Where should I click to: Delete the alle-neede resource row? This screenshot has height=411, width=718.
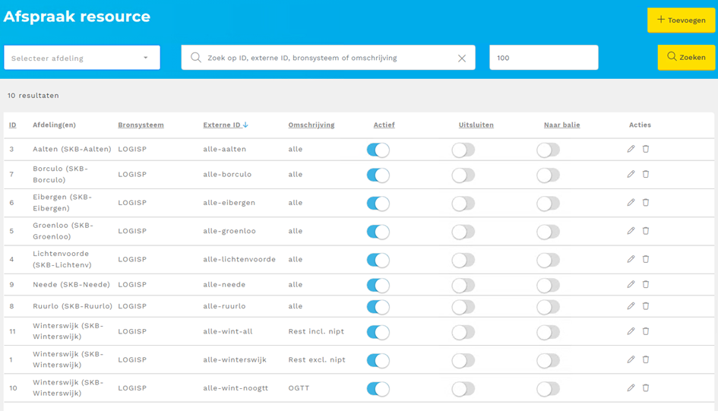tap(646, 284)
